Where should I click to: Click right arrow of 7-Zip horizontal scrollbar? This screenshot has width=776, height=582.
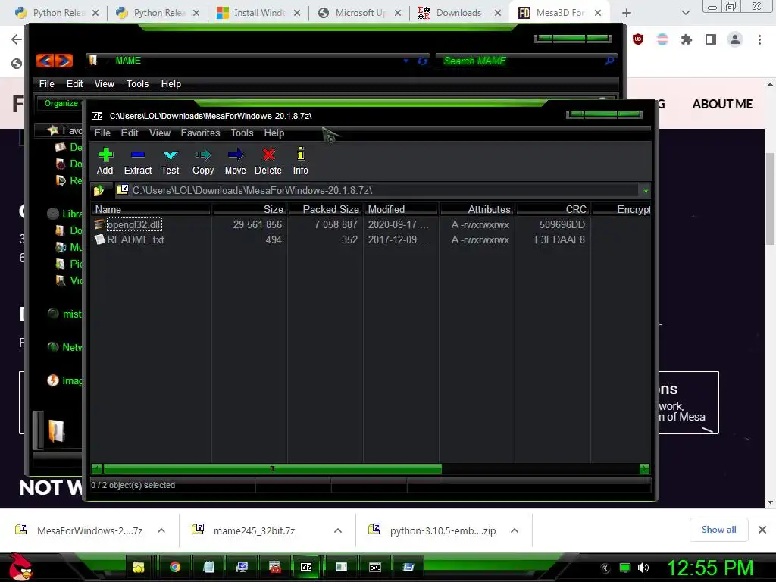tap(644, 468)
